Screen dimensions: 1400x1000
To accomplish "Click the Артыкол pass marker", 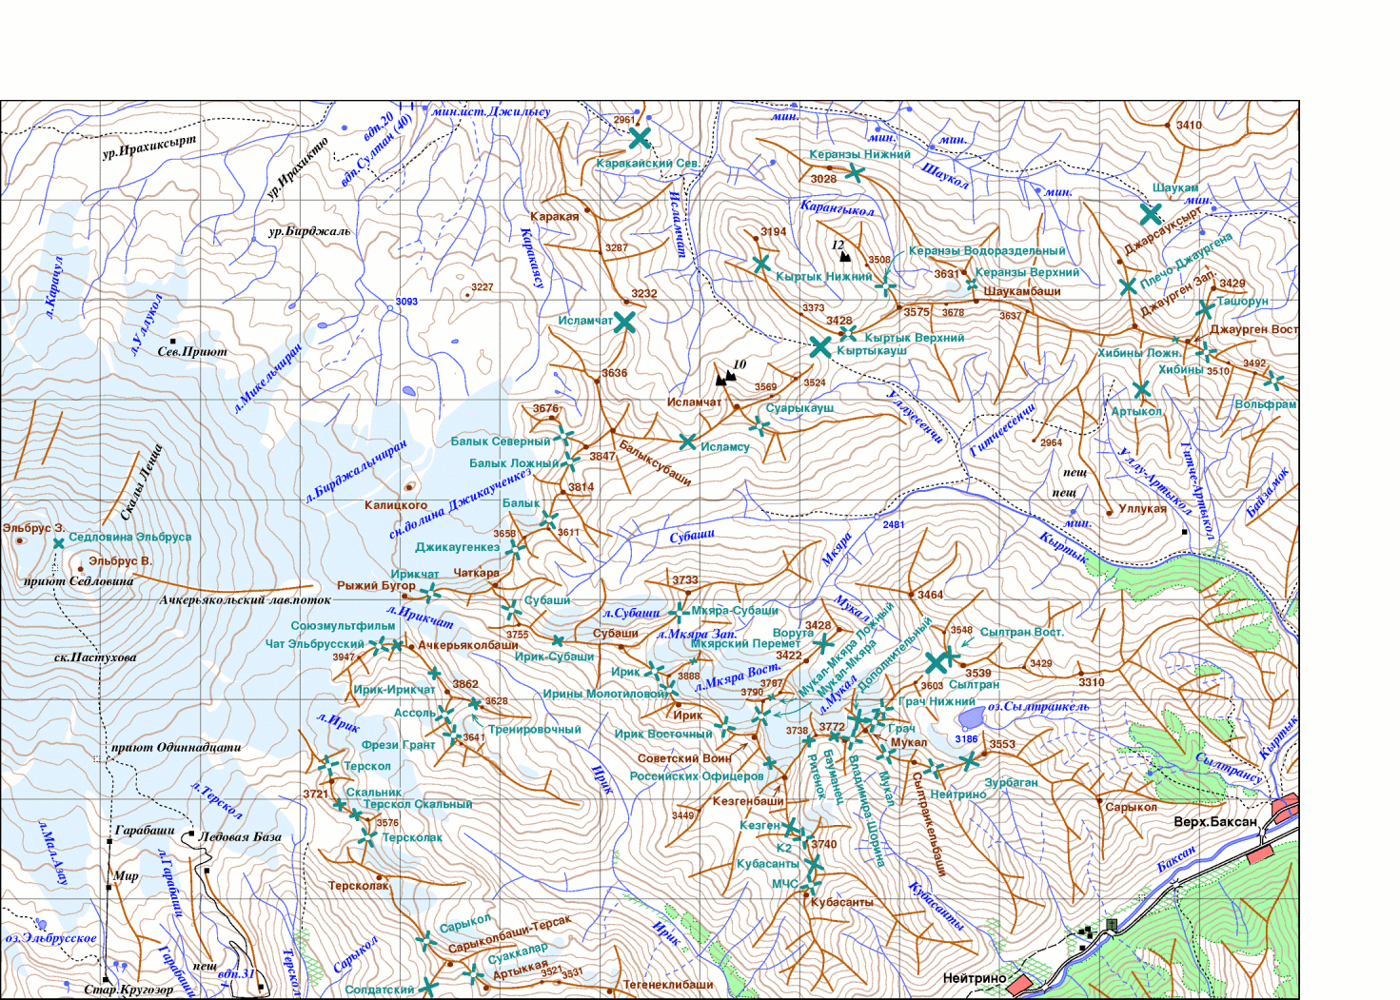I will coord(1141,389).
